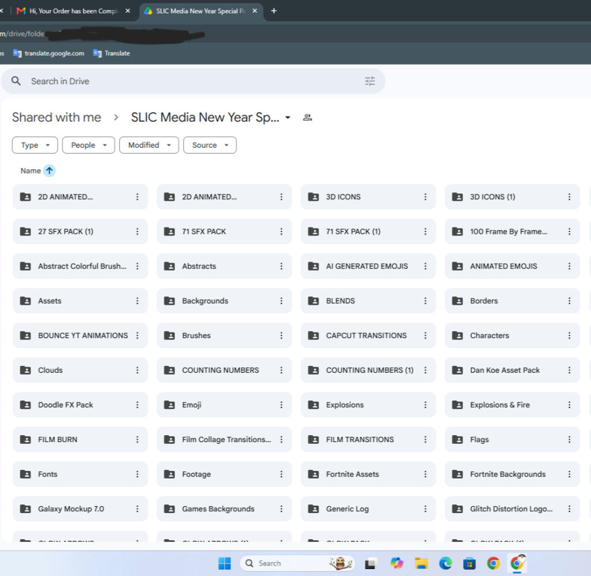Screen dimensions: 591x576
Task: Open the Doodle FX Pack folder
Action: [x=80, y=405]
